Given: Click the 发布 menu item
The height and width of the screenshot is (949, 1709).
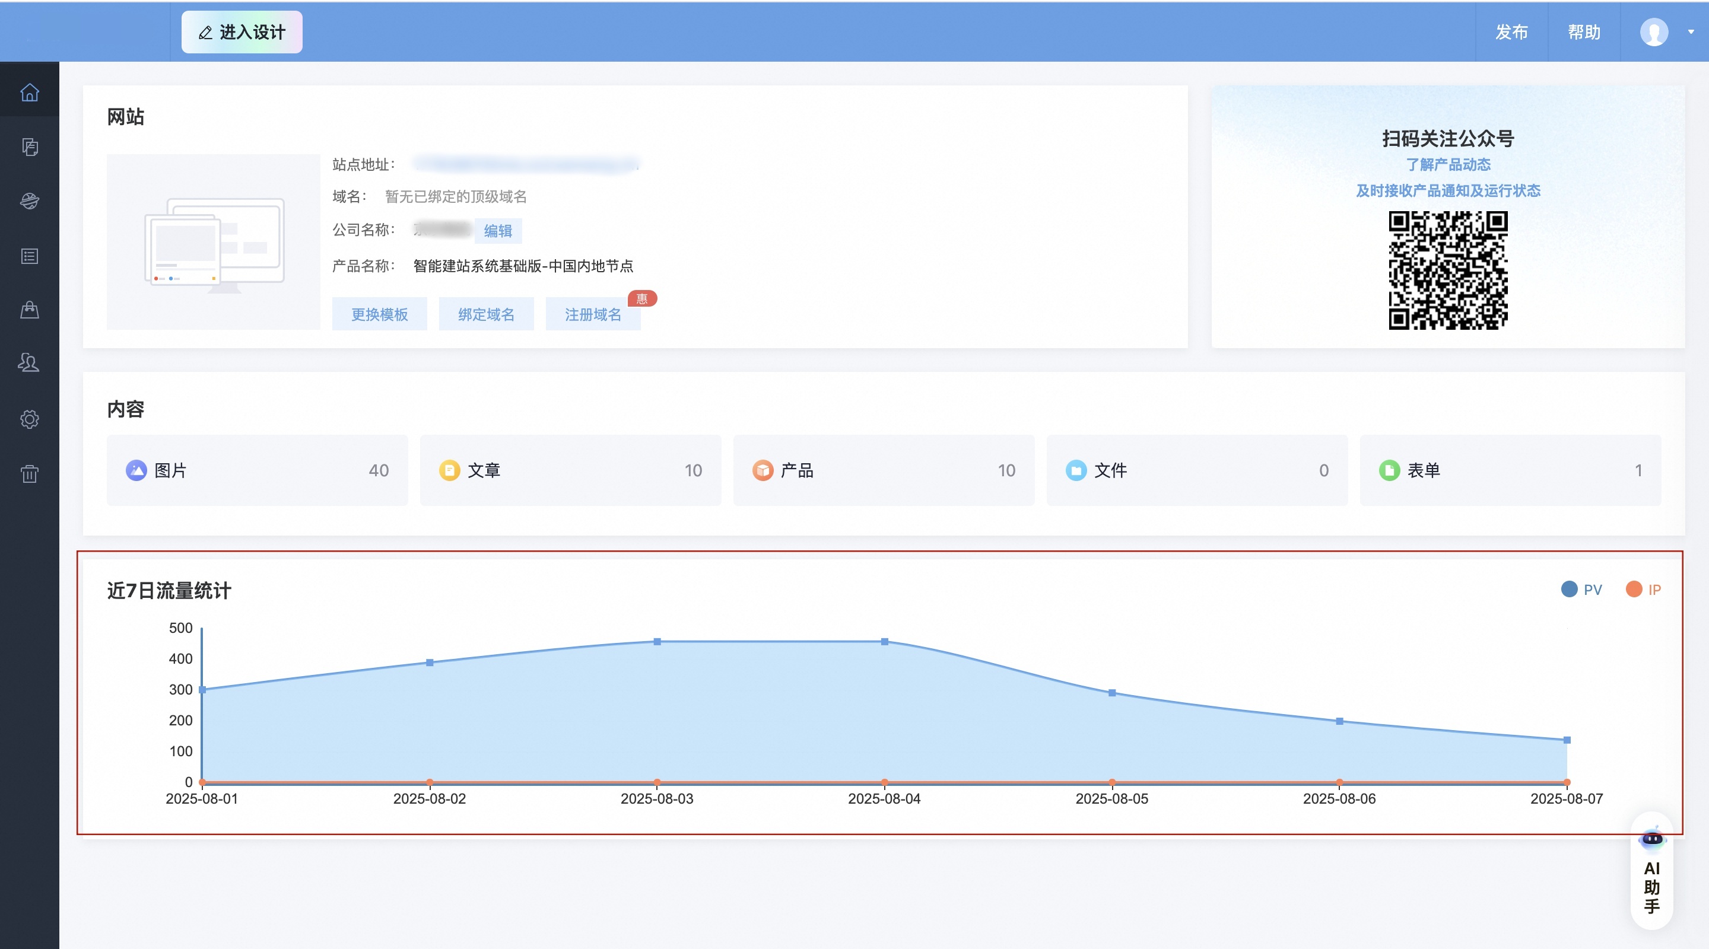Looking at the screenshot, I should click(x=1511, y=32).
